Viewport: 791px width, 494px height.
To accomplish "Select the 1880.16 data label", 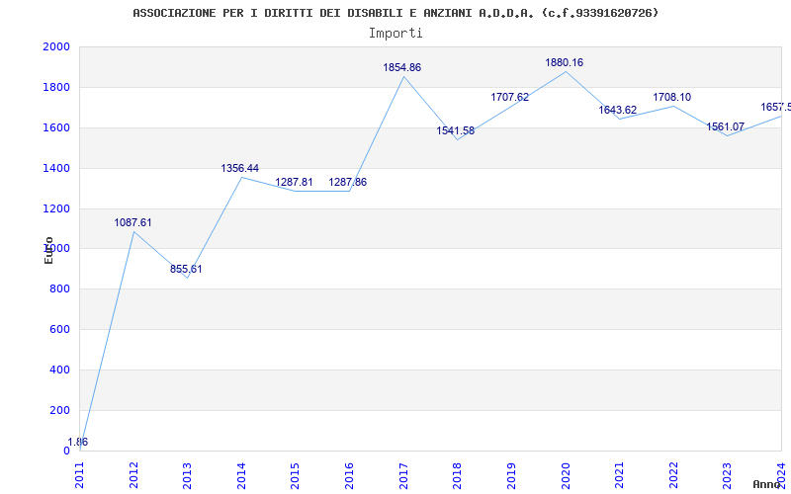I will click(564, 62).
